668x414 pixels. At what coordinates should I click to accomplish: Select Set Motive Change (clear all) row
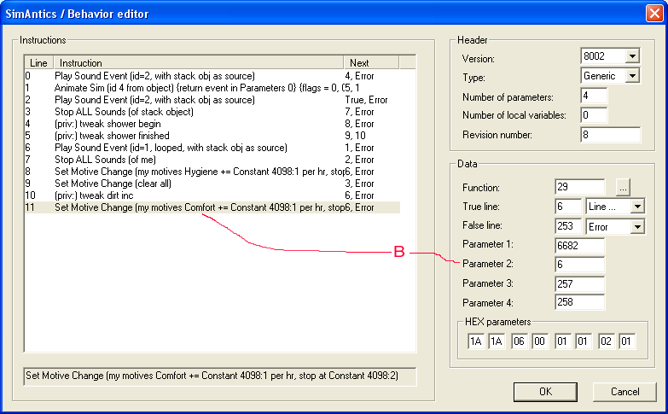click(x=212, y=184)
